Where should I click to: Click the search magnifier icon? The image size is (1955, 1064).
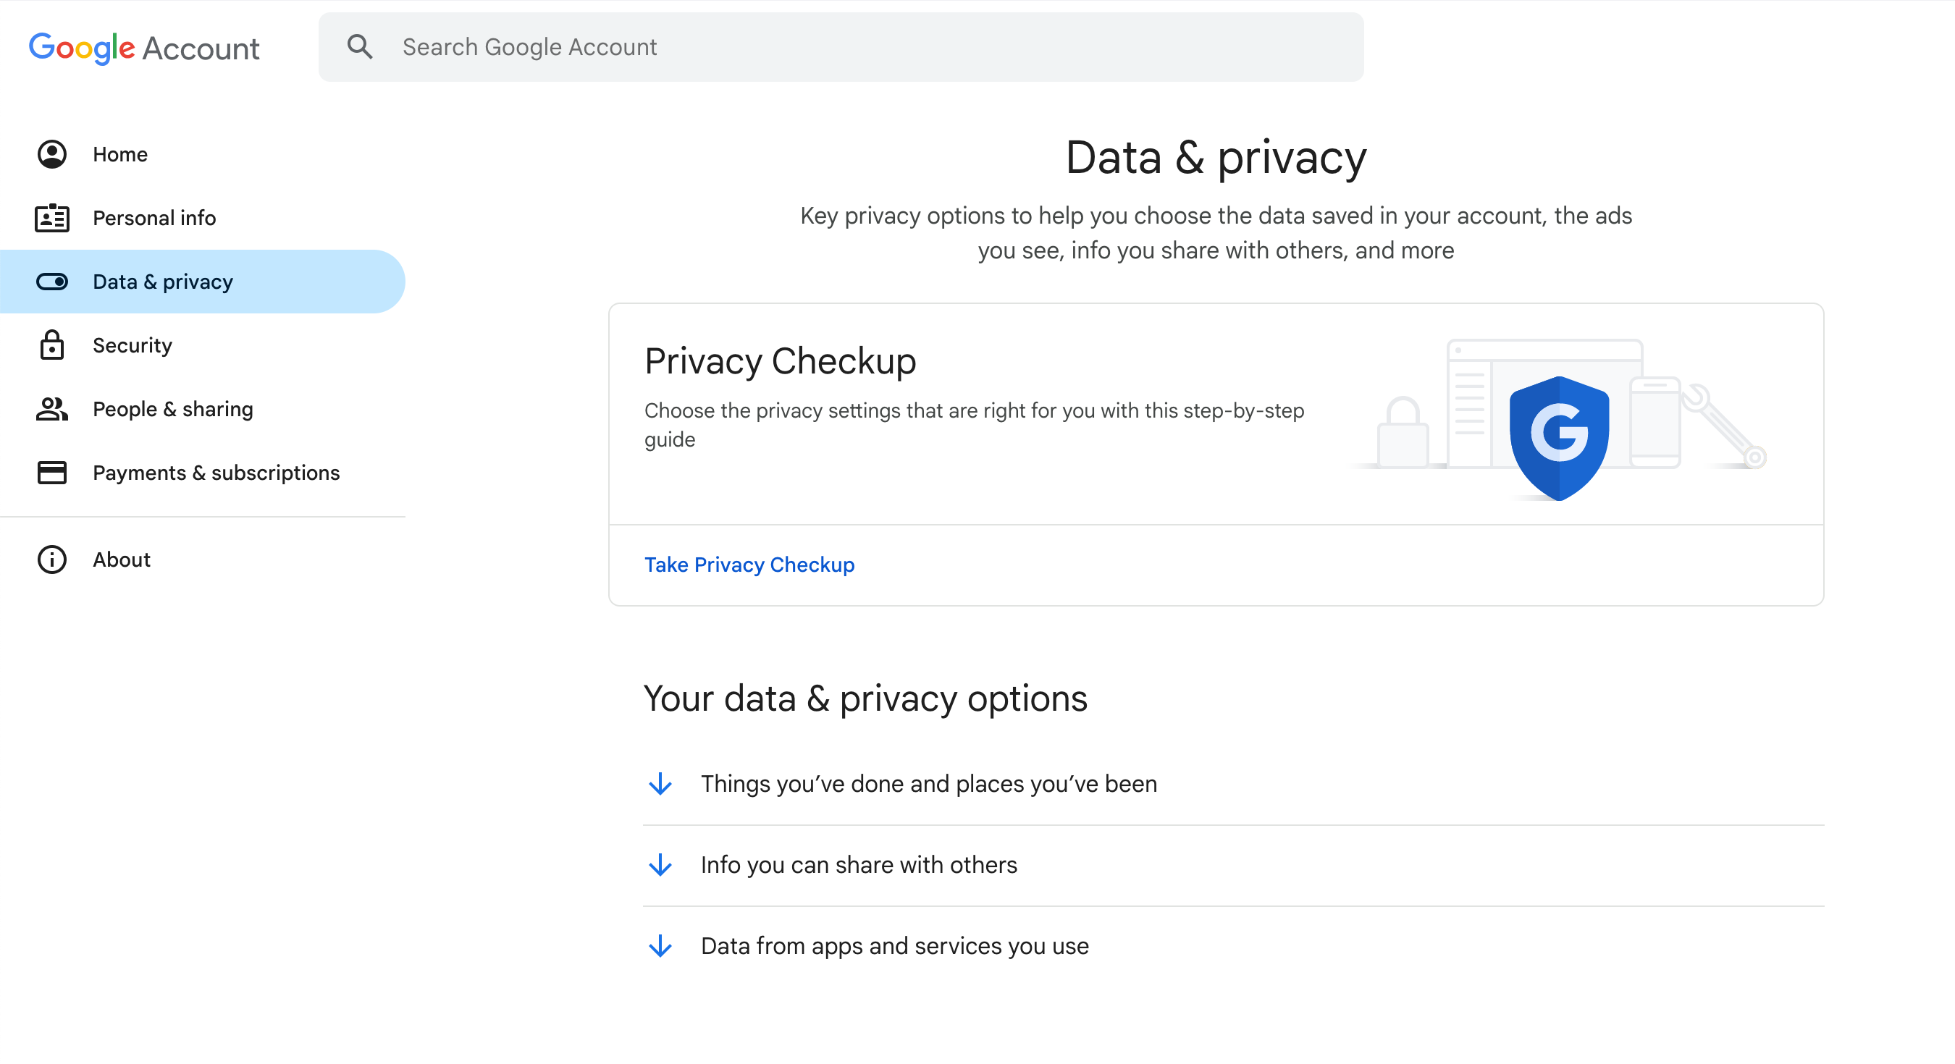(360, 47)
